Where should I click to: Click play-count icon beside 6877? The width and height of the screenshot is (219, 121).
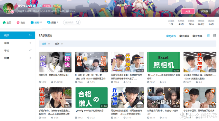112,118
